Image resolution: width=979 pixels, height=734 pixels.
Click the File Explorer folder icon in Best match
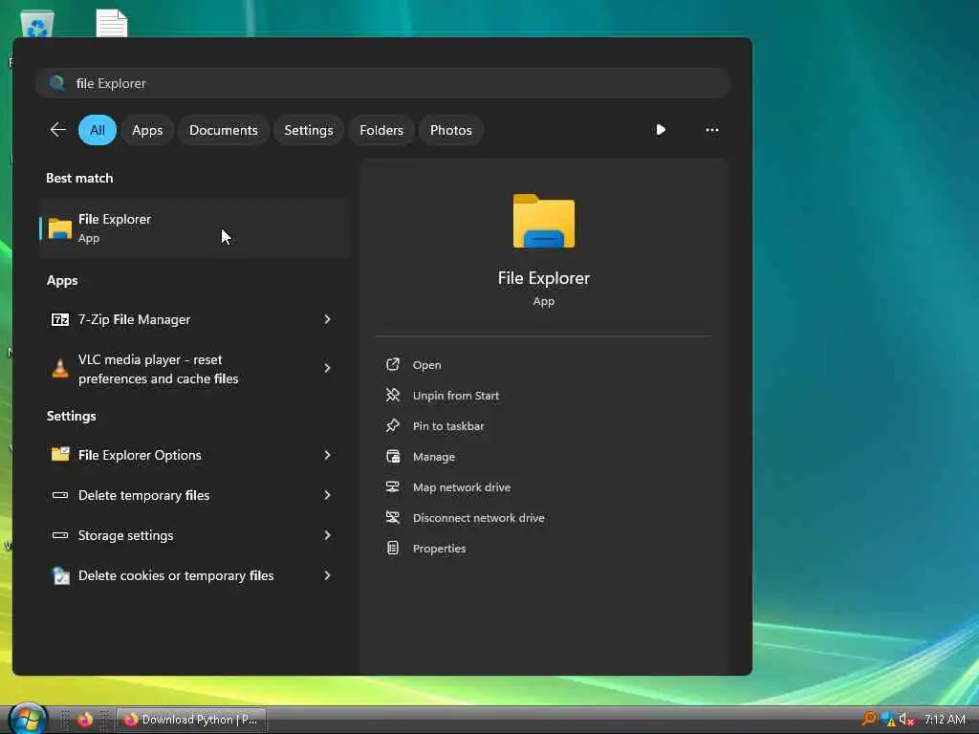click(60, 228)
